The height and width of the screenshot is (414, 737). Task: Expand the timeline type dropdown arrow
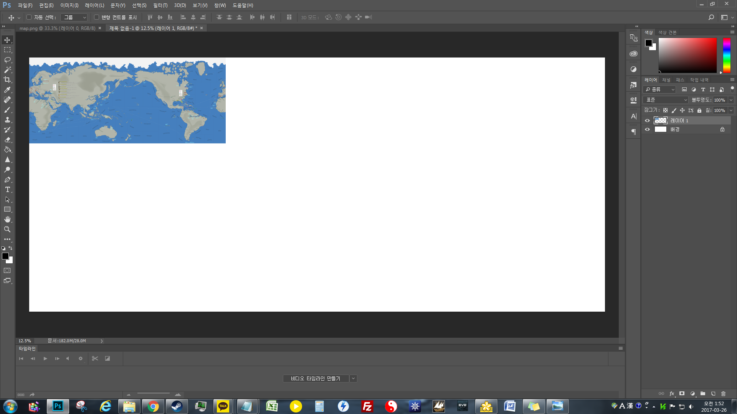[x=353, y=378]
